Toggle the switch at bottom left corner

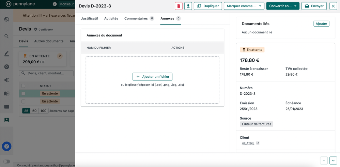[x=6, y=162]
